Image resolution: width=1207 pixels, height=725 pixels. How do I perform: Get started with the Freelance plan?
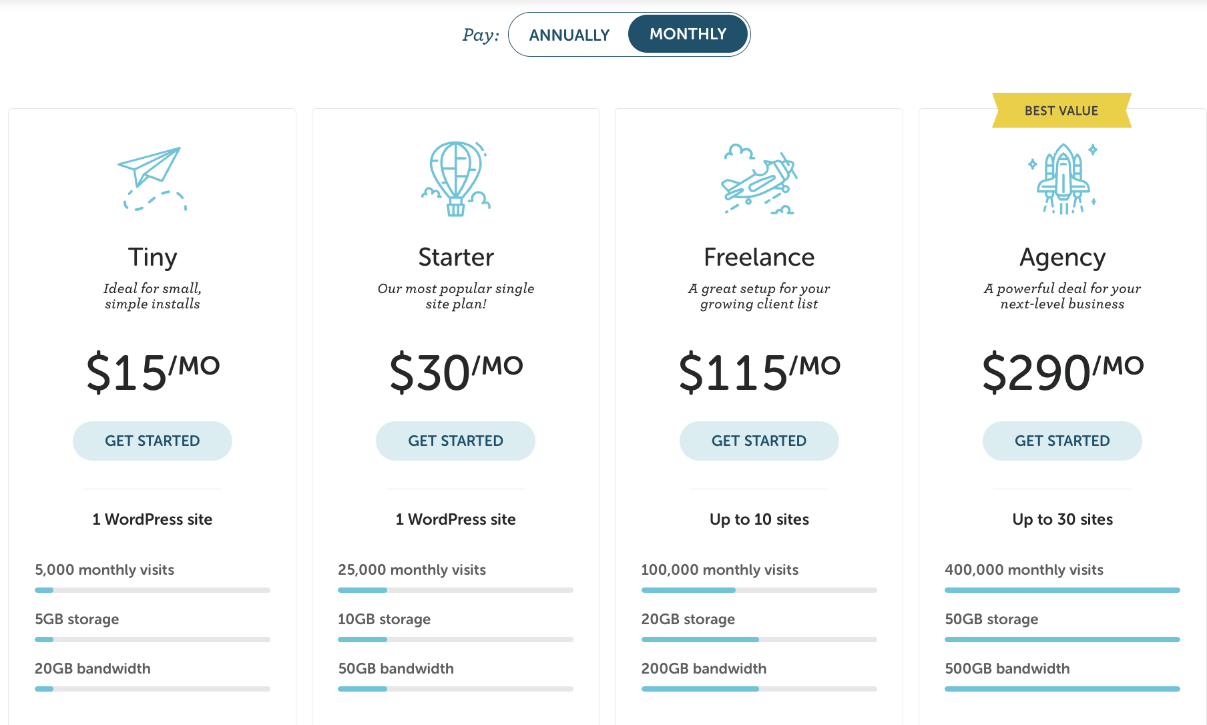[x=759, y=441]
